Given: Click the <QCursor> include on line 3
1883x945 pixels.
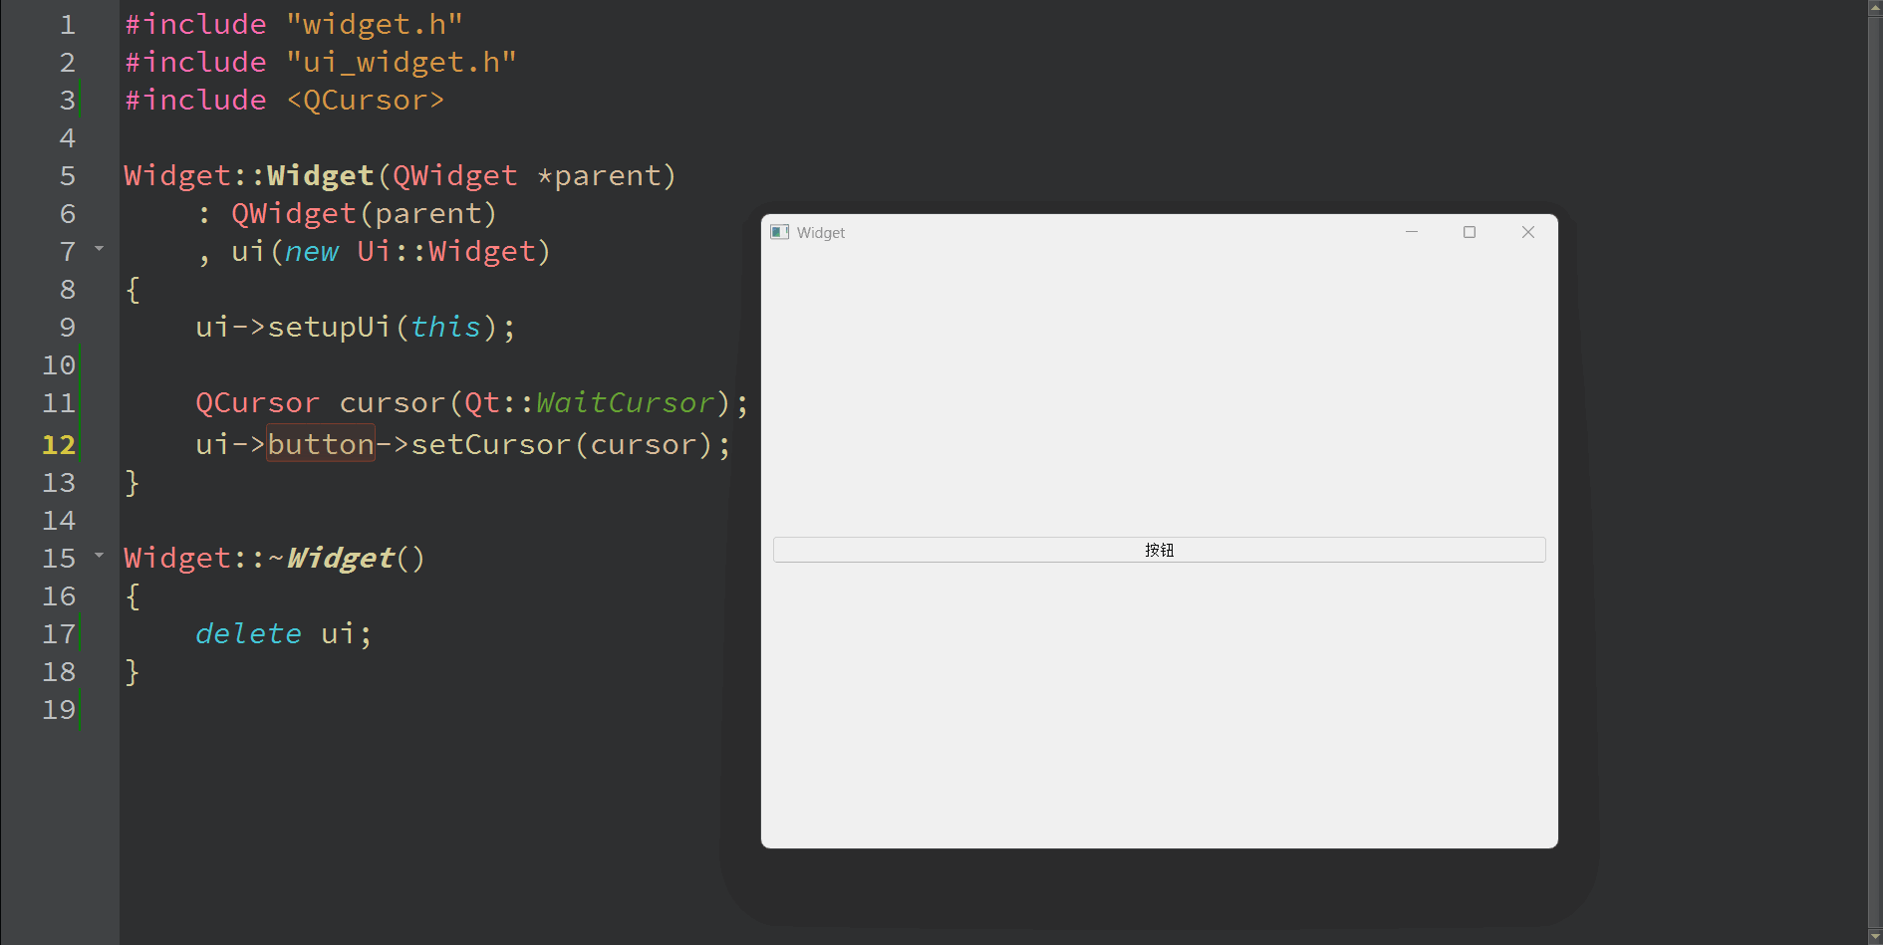Looking at the screenshot, I should coord(365,101).
